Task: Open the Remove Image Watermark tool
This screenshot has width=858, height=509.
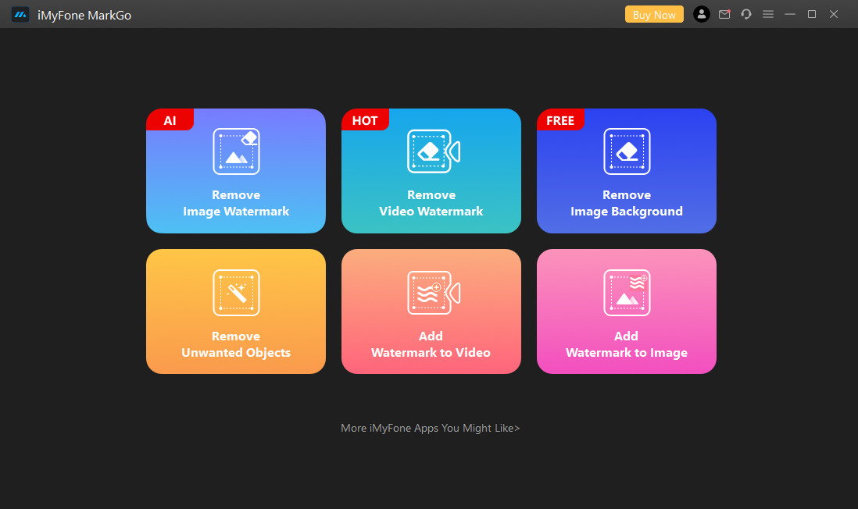Action: 235,171
